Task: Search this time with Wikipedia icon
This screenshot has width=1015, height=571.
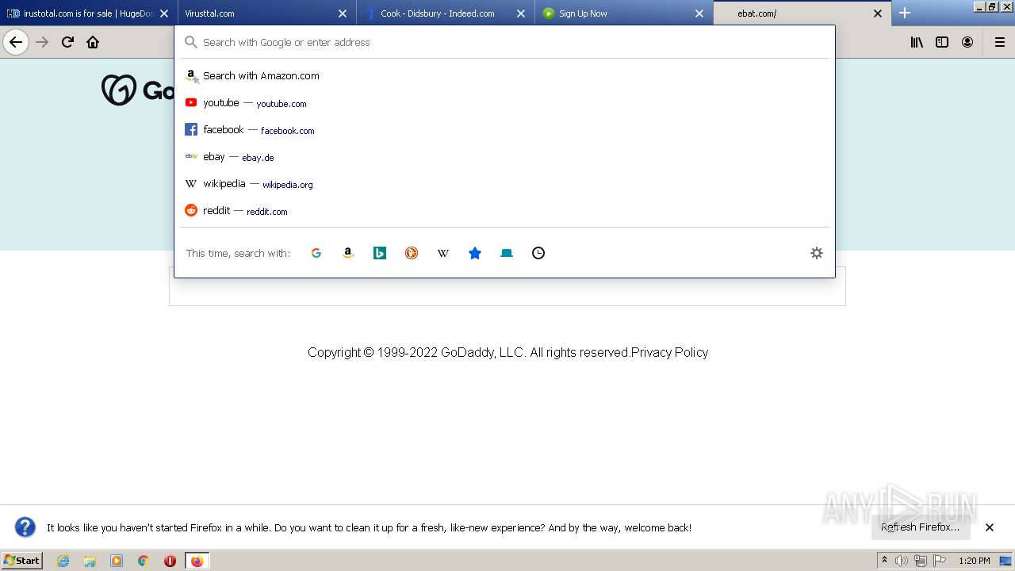Action: [443, 253]
